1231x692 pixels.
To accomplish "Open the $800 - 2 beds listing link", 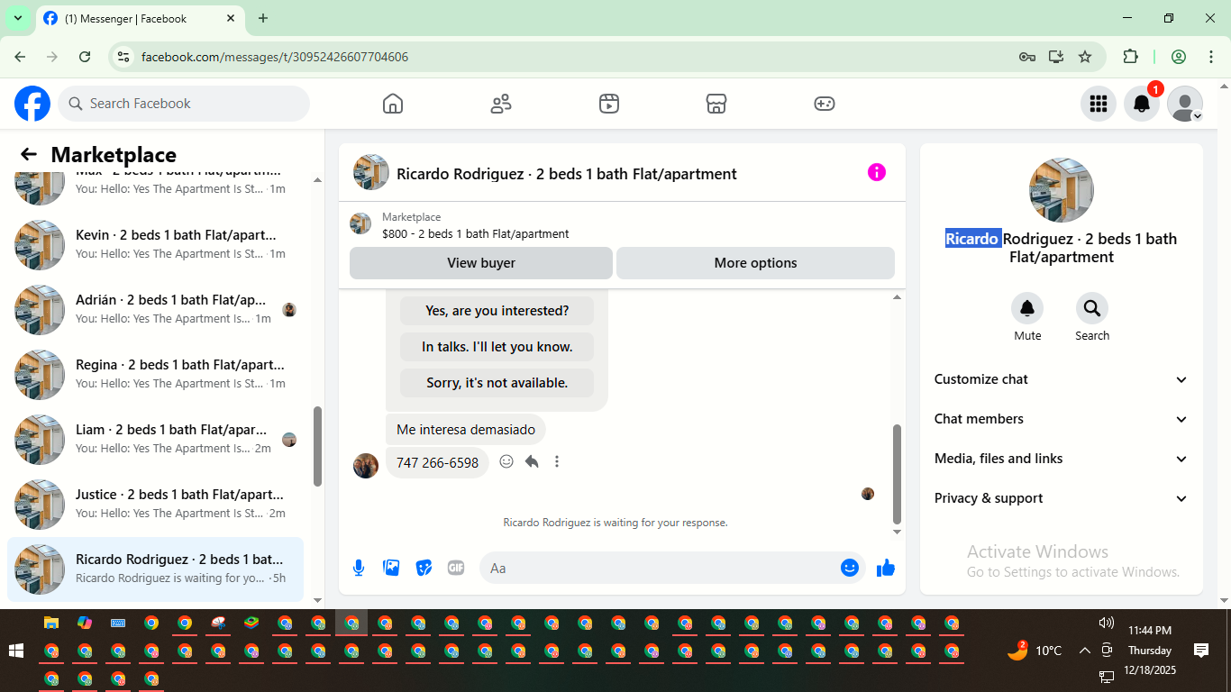I will [475, 233].
